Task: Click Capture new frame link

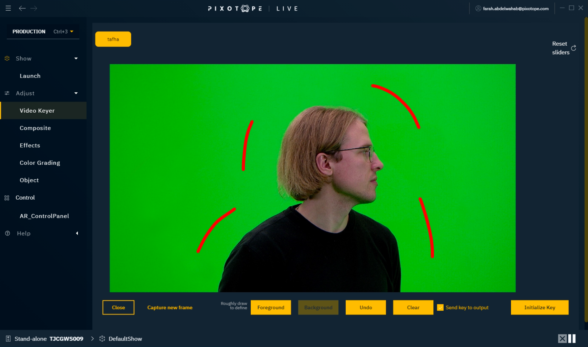Action: [170, 307]
